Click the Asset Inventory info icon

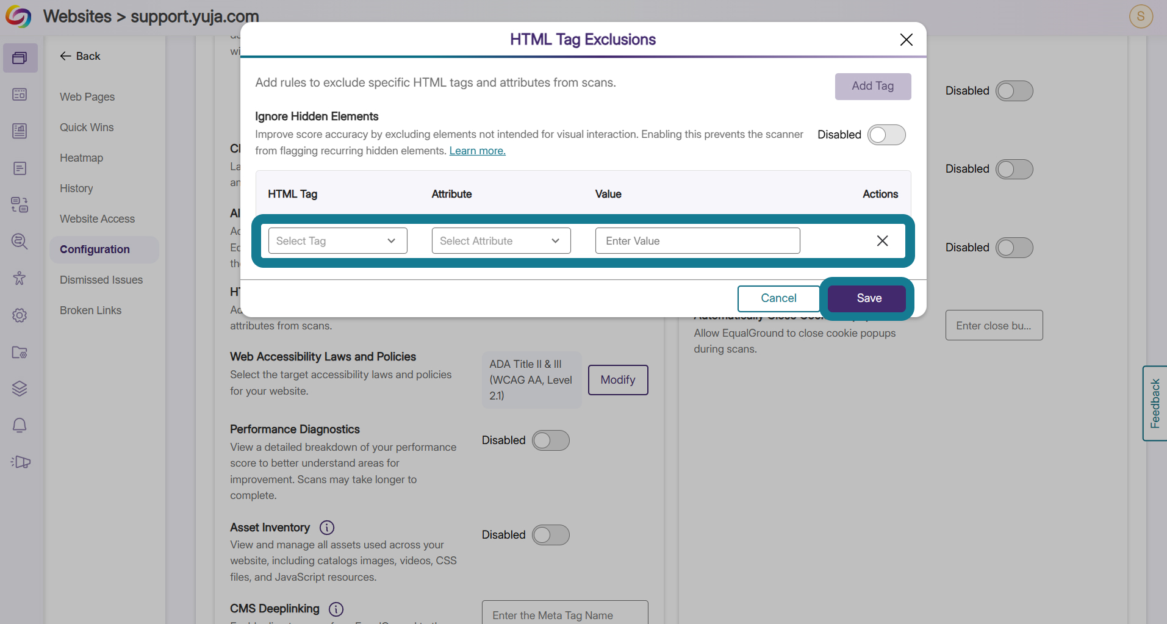(x=327, y=528)
